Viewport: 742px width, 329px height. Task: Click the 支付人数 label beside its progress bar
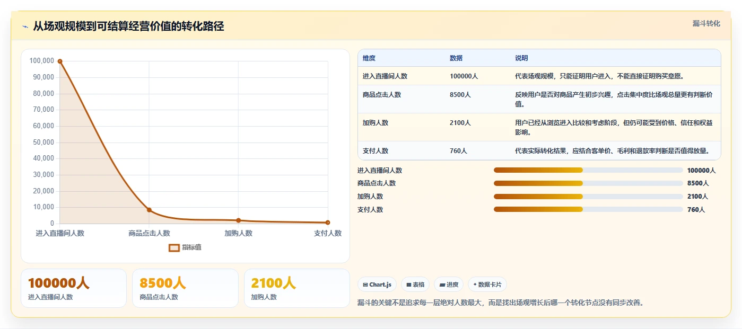click(370, 210)
